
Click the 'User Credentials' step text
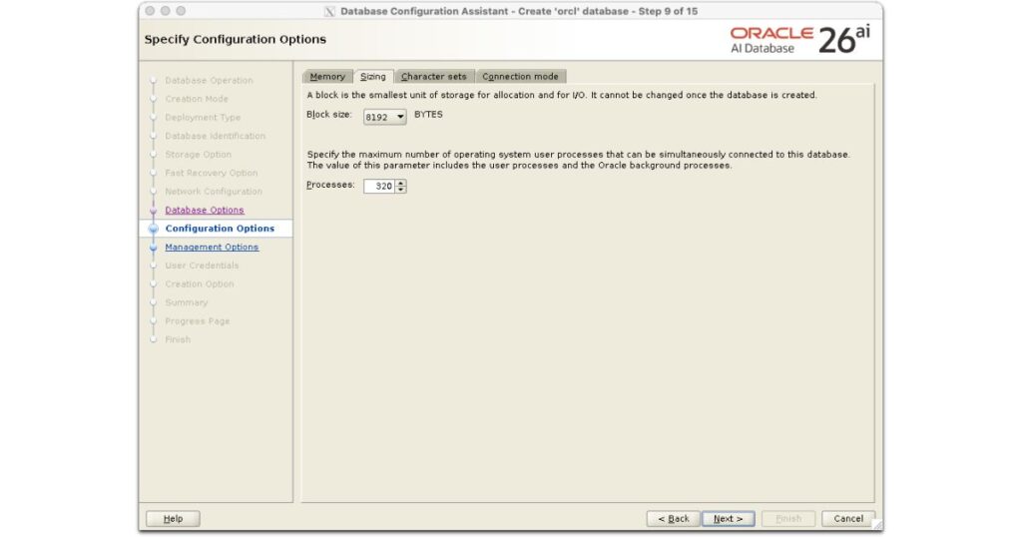click(202, 266)
